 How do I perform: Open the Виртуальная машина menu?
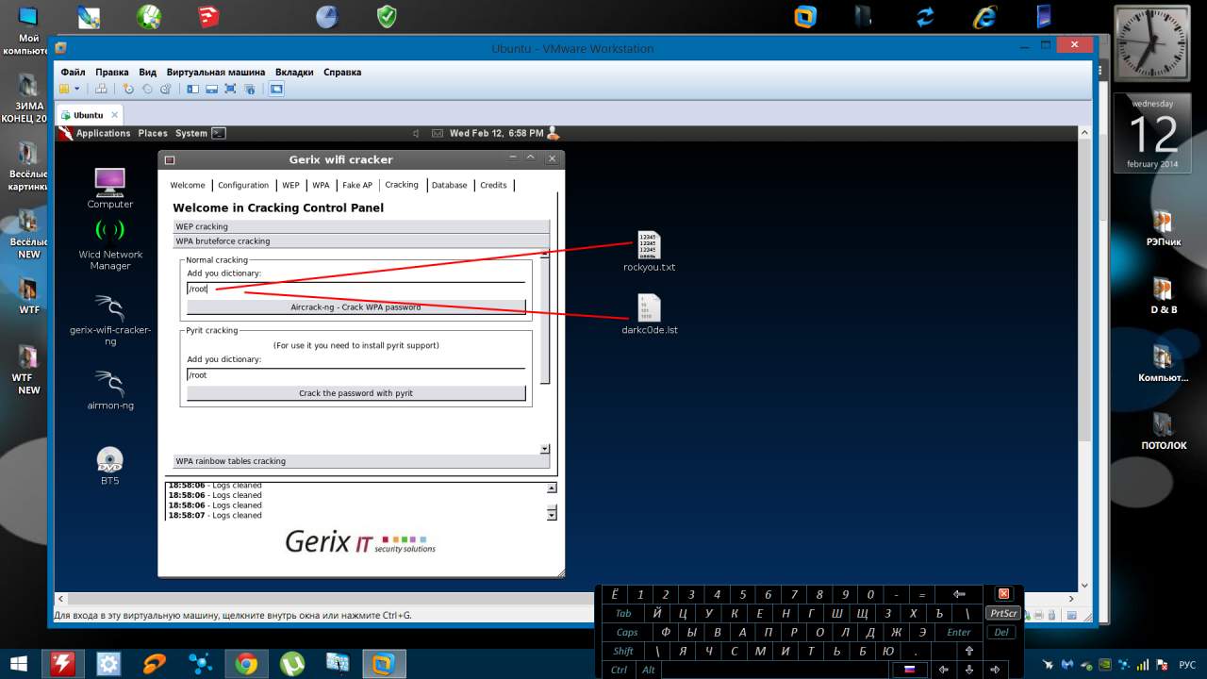[216, 72]
